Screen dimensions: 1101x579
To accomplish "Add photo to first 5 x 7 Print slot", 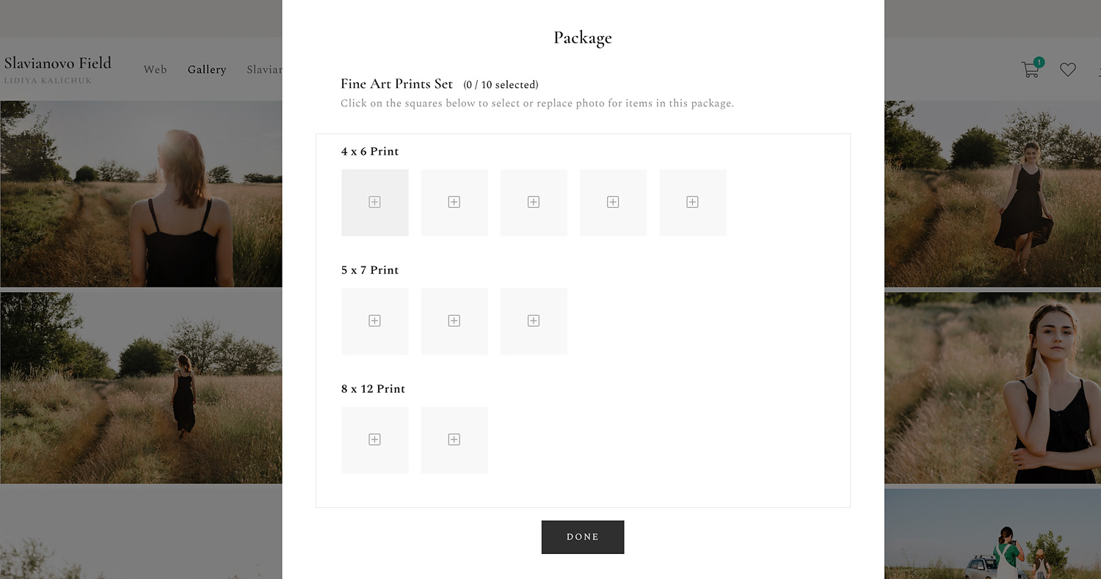I will [374, 321].
